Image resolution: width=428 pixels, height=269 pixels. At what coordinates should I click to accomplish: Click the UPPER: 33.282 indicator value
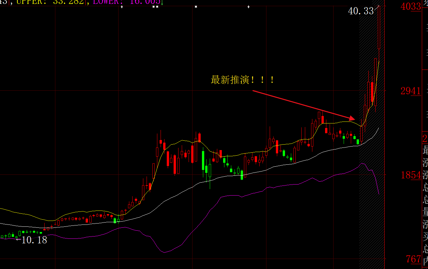pos(50,2)
